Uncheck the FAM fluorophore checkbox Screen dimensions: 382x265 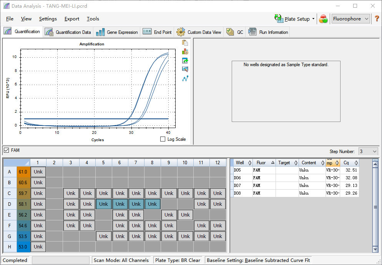[6, 150]
